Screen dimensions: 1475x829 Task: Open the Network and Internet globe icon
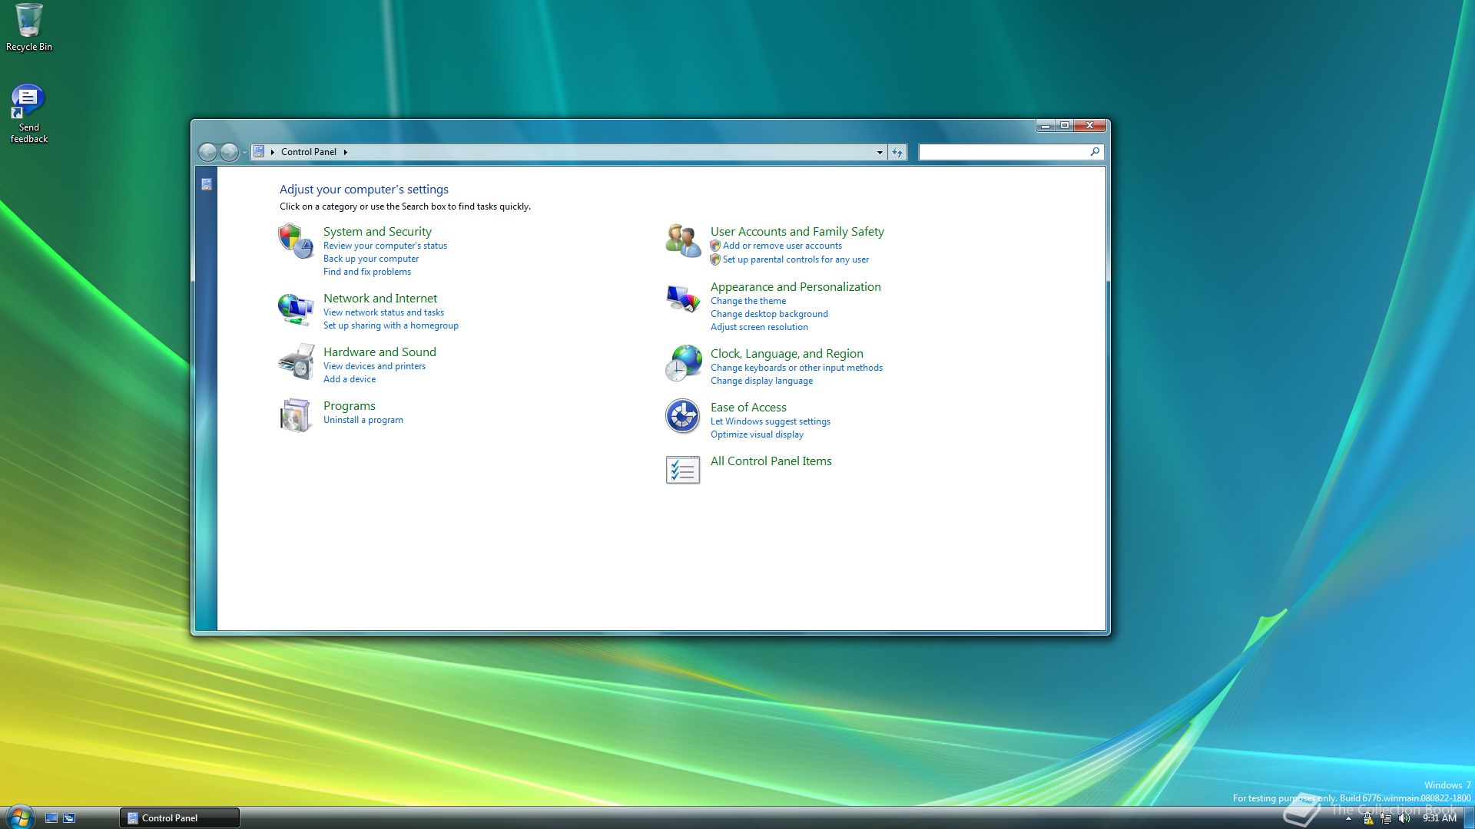click(296, 309)
